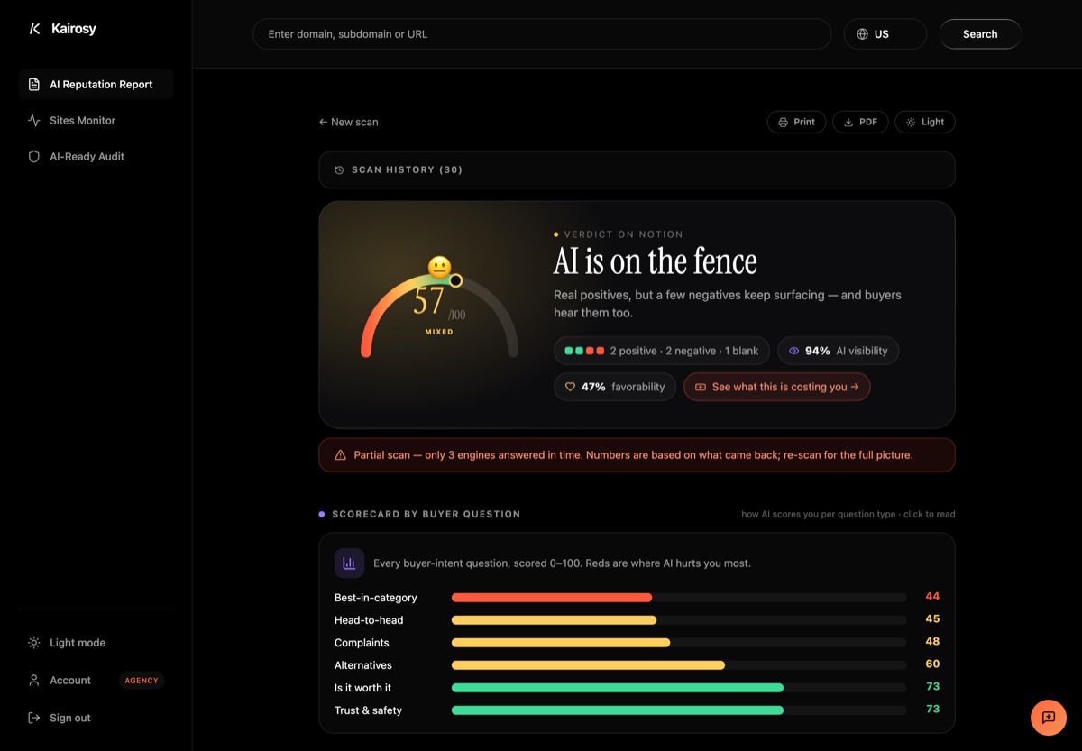Open the Alternatives row
Screen dimensions: 1082x751
point(637,664)
